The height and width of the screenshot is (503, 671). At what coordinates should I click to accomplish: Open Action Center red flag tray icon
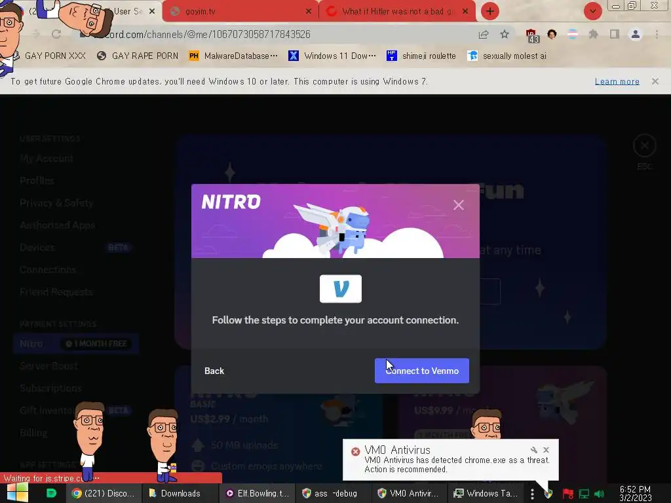pos(567,494)
